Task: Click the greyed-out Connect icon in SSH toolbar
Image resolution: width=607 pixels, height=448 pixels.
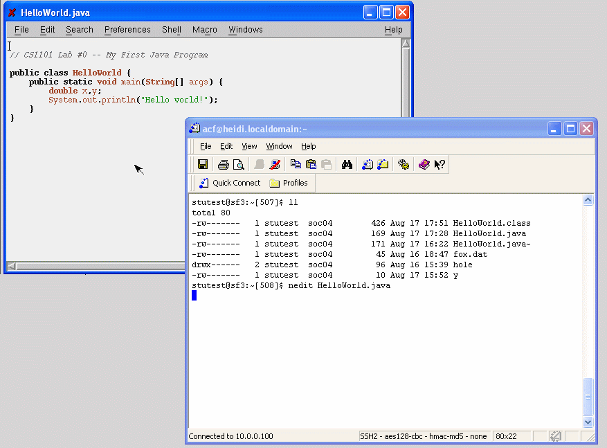Action: point(259,165)
